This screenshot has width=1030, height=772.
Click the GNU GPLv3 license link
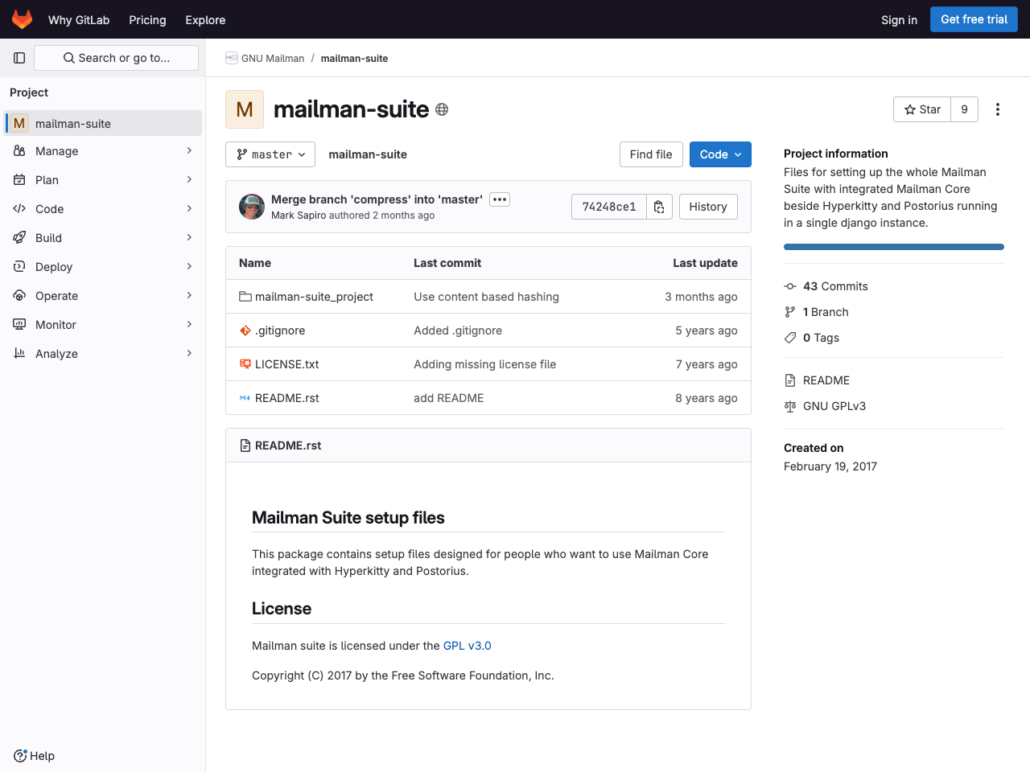point(834,406)
